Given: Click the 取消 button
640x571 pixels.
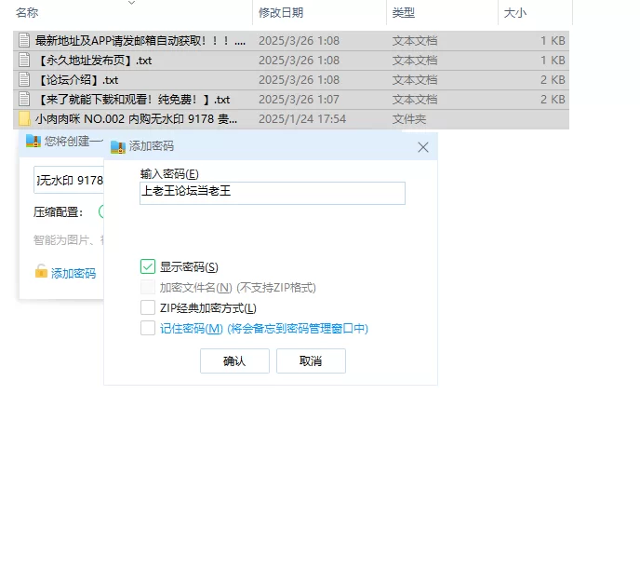Looking at the screenshot, I should click(311, 360).
